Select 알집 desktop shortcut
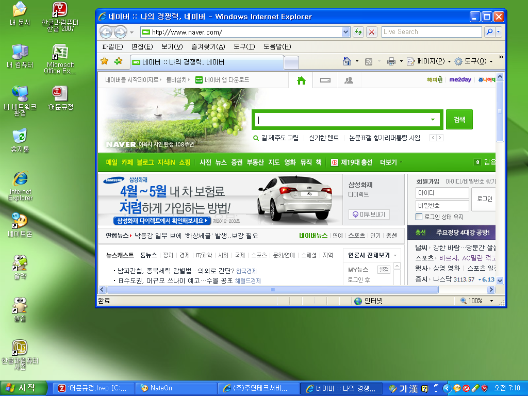 20,309
